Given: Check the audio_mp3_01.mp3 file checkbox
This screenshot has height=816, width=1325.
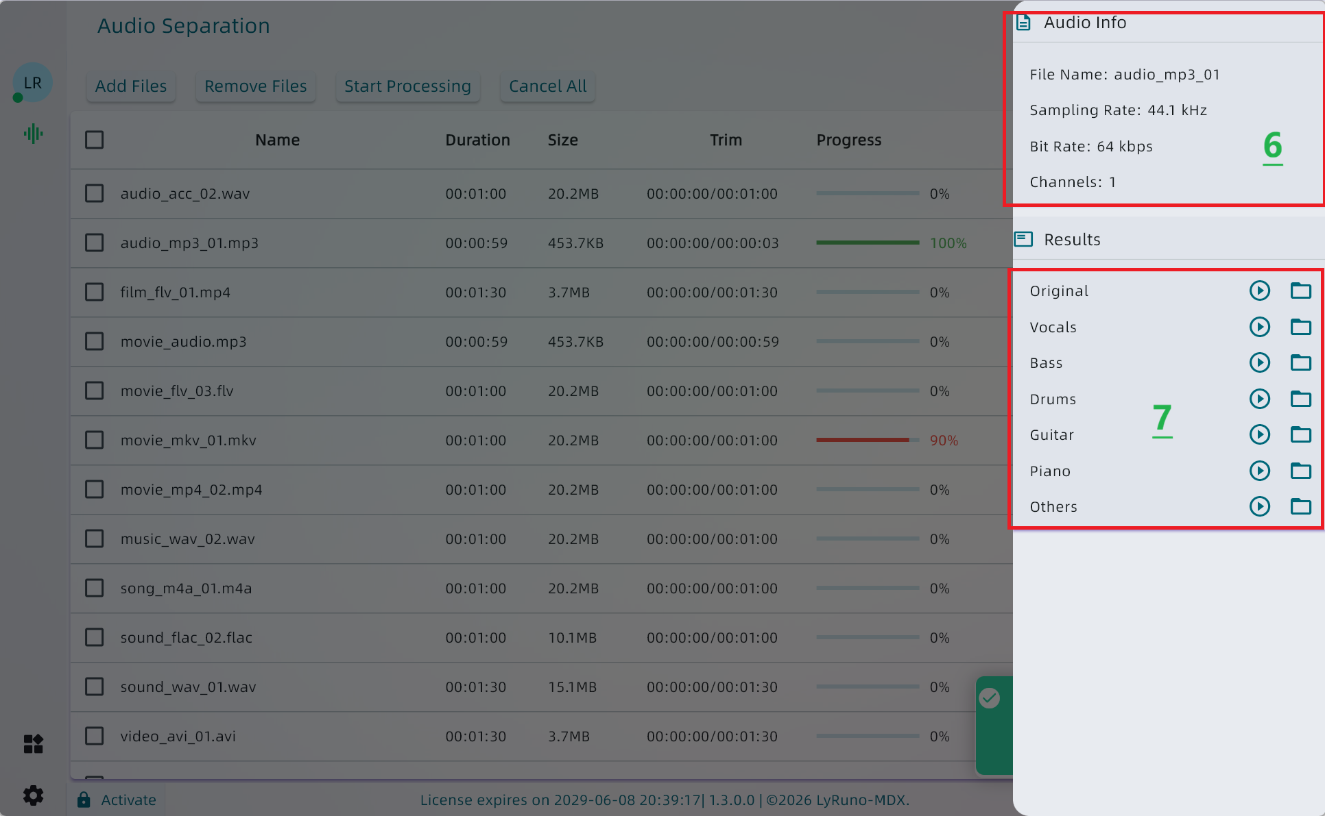Looking at the screenshot, I should (94, 243).
